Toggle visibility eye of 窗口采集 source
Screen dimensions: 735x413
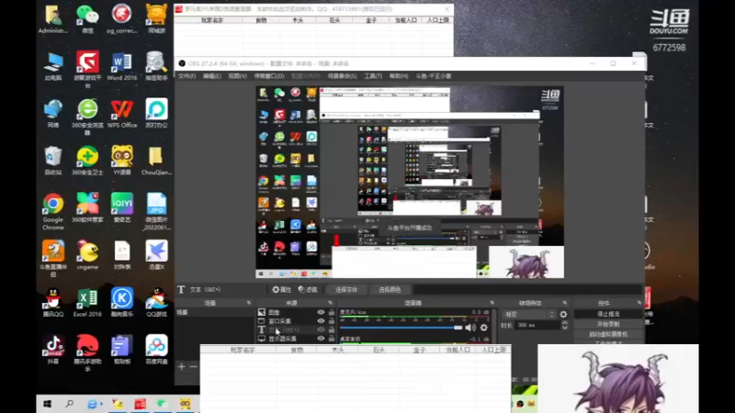coord(321,321)
